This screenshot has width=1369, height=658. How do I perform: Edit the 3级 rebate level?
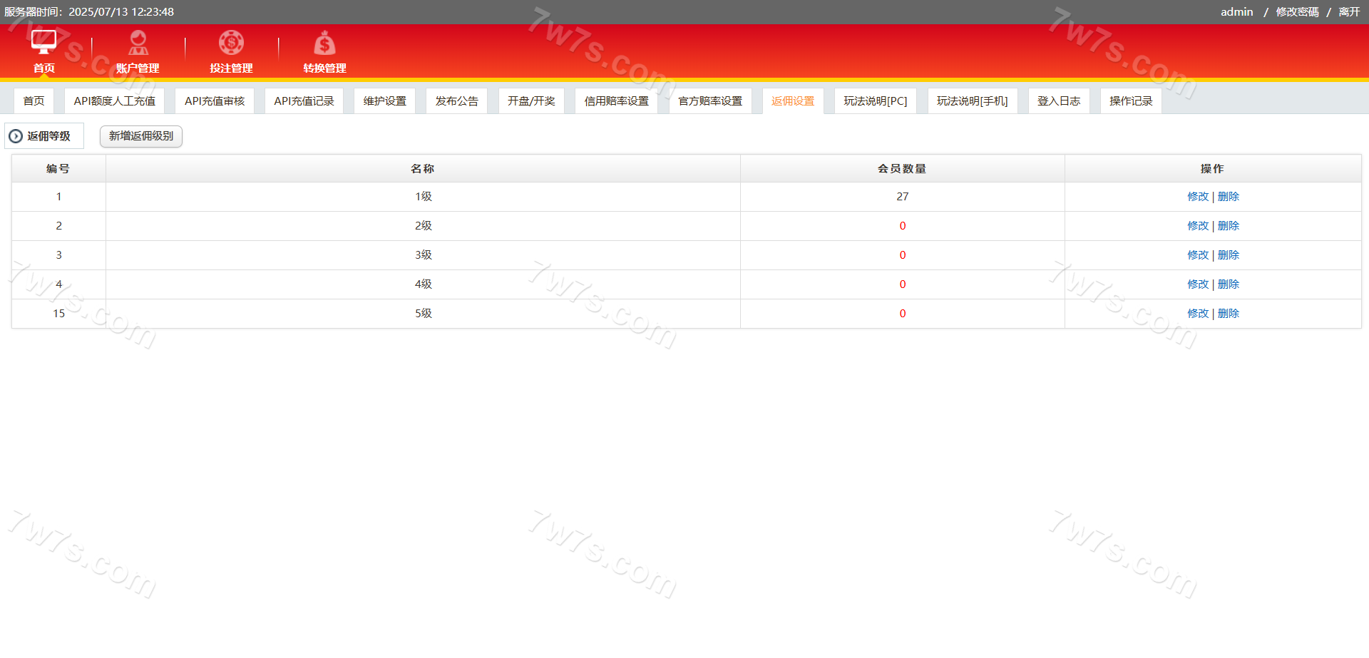1198,255
